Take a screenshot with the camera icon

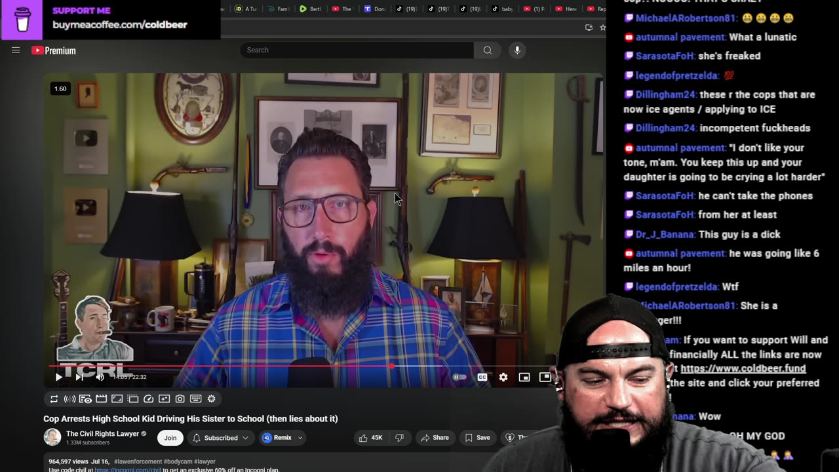click(x=180, y=399)
